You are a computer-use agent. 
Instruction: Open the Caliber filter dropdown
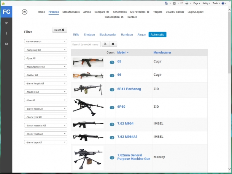click(46, 75)
